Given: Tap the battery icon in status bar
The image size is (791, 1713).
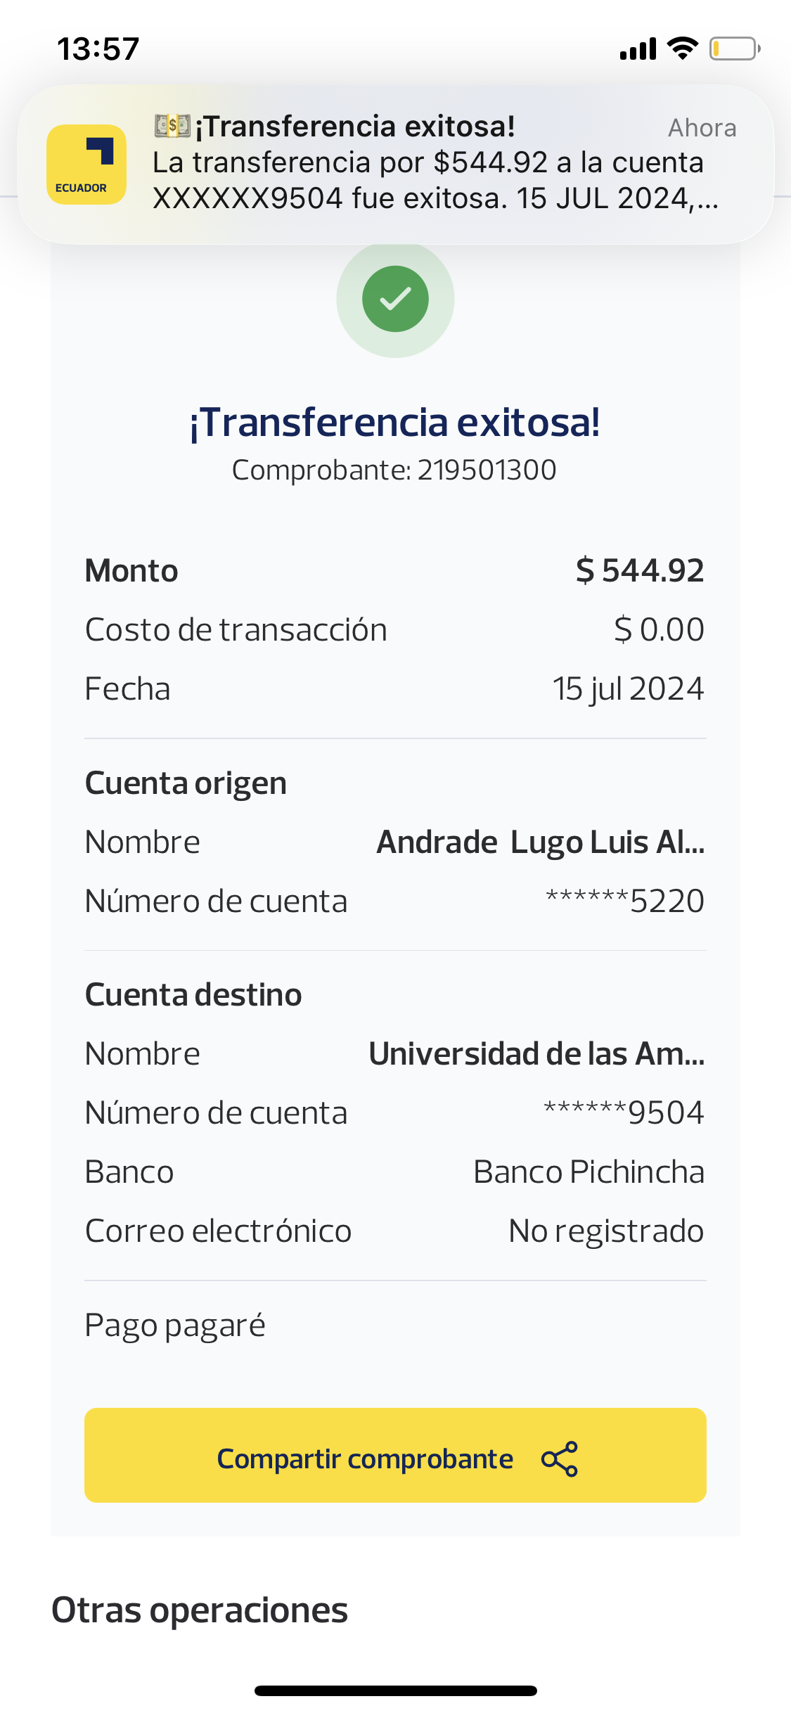Looking at the screenshot, I should pos(734,49).
